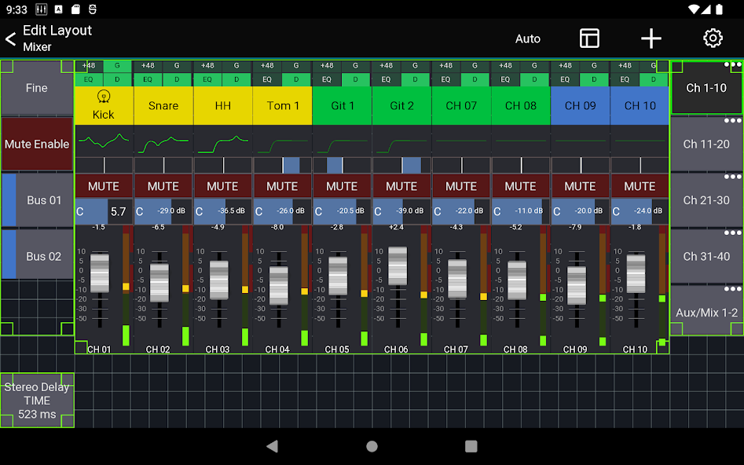Image resolution: width=744 pixels, height=465 pixels.
Task: Toggle the Mute Enable button
Action: pos(37,144)
